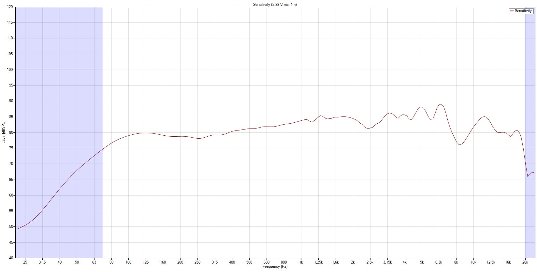Image resolution: width=537 pixels, height=272 pixels.
Task: Click the Level [dBSPL] vertical axis label
Action: [4, 132]
